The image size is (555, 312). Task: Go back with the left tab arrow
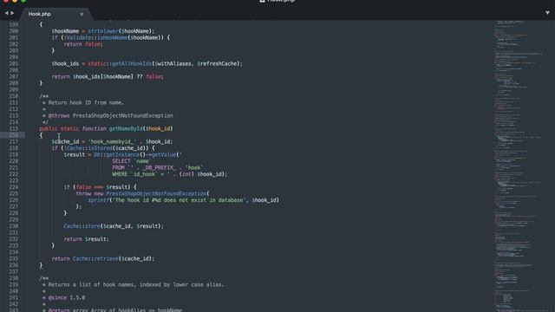click(x=6, y=13)
